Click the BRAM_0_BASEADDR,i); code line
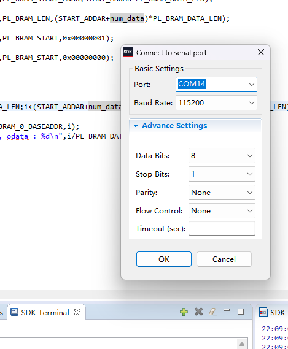Screen dimensions: 288x349 pyautogui.click(x=39, y=126)
